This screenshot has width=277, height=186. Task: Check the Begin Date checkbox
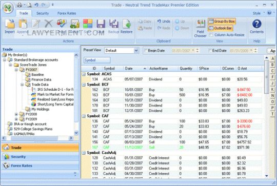coord(145,51)
